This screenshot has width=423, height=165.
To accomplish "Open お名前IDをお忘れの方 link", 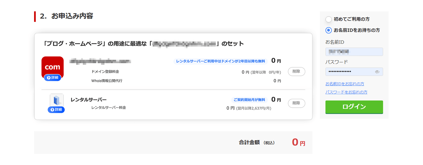I will coord(344,84).
